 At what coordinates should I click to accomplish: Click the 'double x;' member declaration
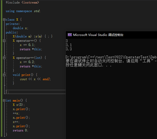point(20,28)
